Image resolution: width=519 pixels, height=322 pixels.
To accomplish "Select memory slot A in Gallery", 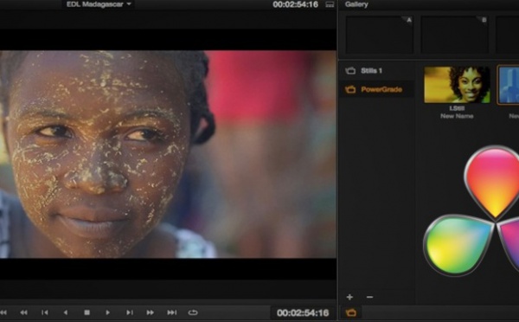I will pyautogui.click(x=380, y=35).
